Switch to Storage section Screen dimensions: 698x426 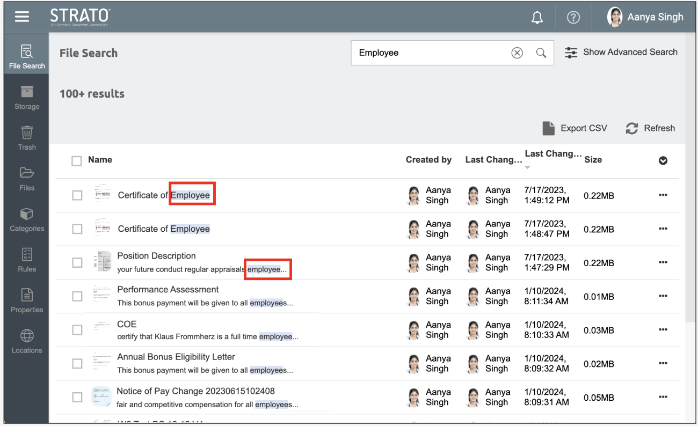click(27, 97)
